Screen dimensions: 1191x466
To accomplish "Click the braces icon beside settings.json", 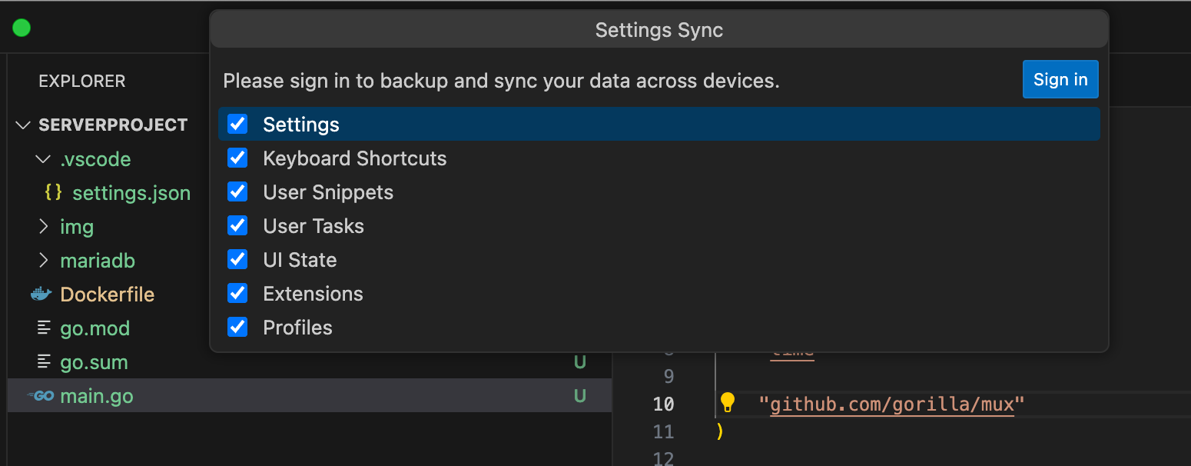I will point(51,193).
